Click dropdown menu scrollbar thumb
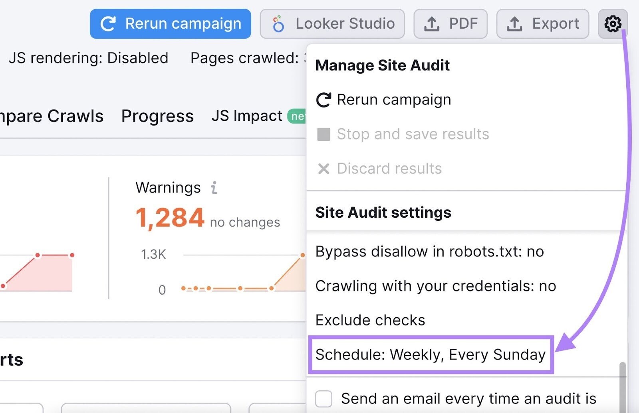 tap(622, 387)
